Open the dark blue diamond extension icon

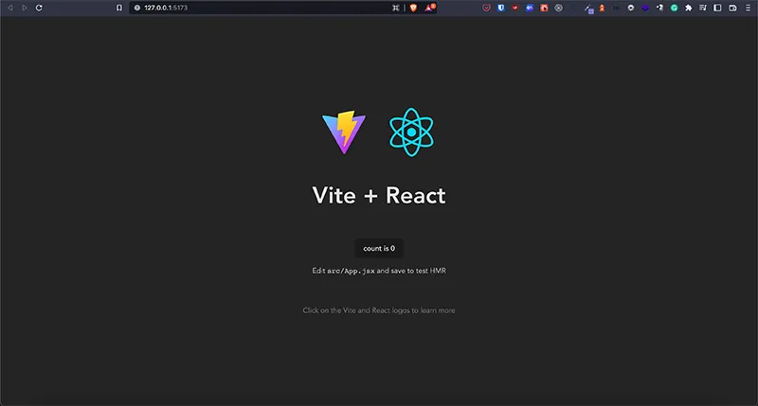(x=645, y=8)
